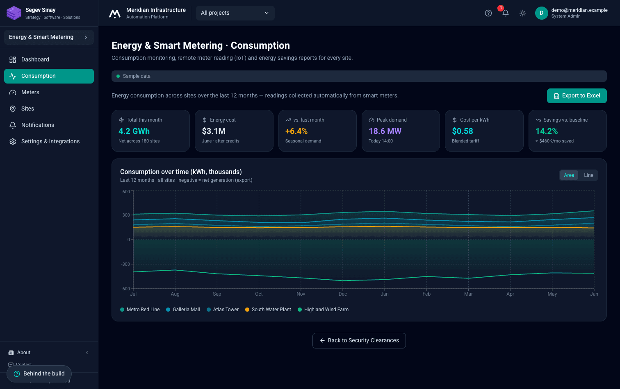
Task: Click the Settings gear icon in the sidebar
Action: (x=13, y=142)
